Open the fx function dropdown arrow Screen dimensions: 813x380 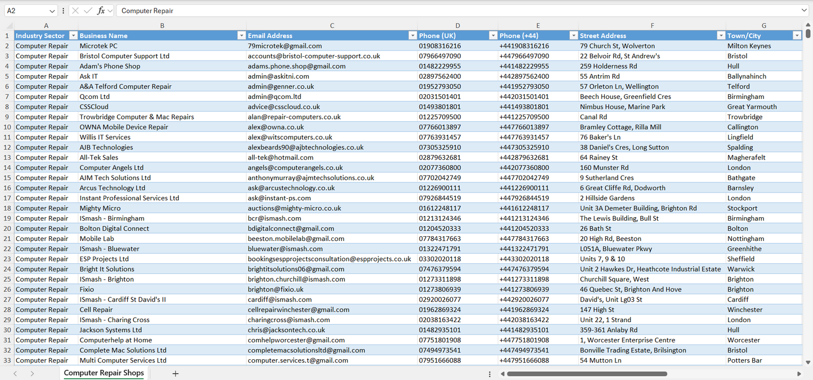tap(110, 11)
